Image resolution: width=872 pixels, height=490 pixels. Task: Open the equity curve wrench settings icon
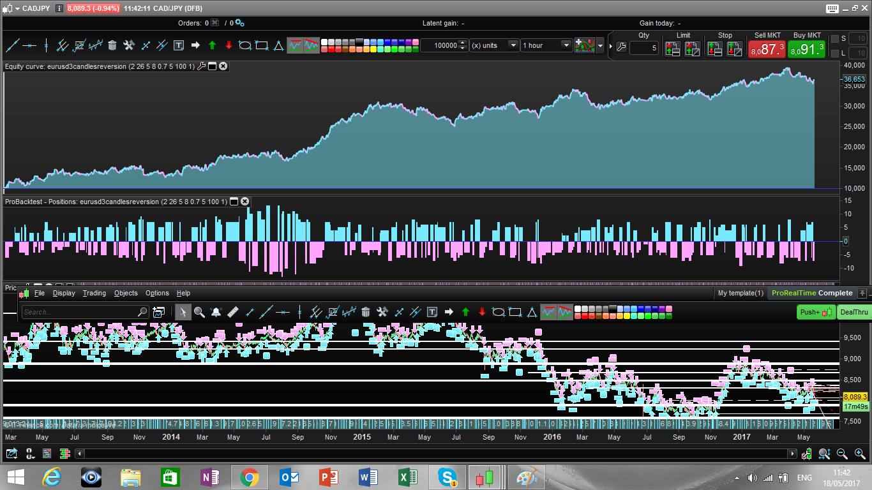202,66
